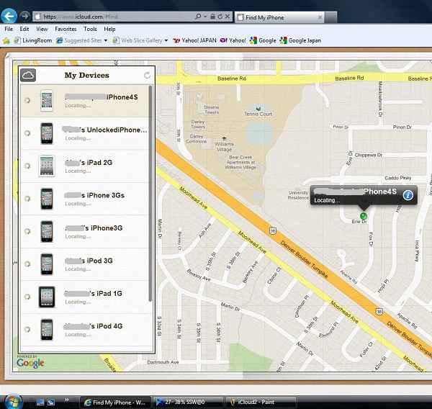Viewport: 432px width, 409px height.
Task: Click the Refresh page icon in address bar
Action: click(x=220, y=17)
